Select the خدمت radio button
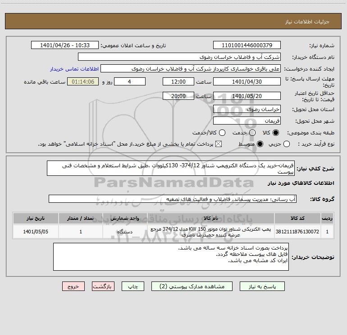Viewport: 347px width, 335px height. [252, 133]
